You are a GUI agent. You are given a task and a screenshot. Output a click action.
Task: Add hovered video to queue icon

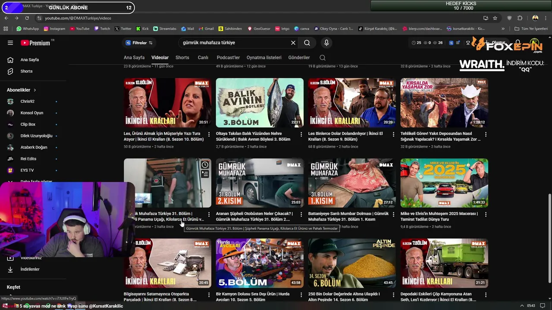point(205,174)
